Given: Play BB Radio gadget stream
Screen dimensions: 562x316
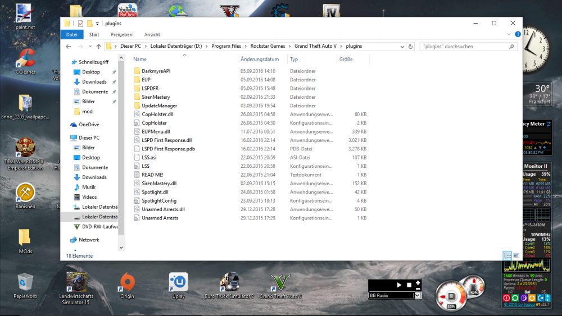Looking at the screenshot, I should [399, 285].
